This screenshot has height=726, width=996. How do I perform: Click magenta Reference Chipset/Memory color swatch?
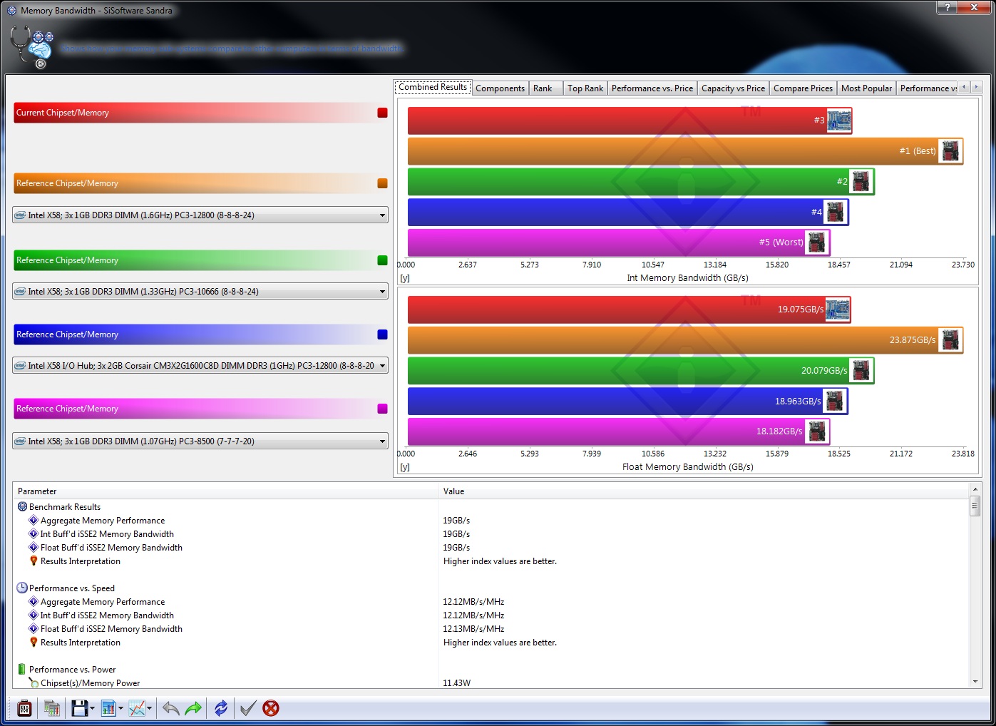pyautogui.click(x=382, y=409)
